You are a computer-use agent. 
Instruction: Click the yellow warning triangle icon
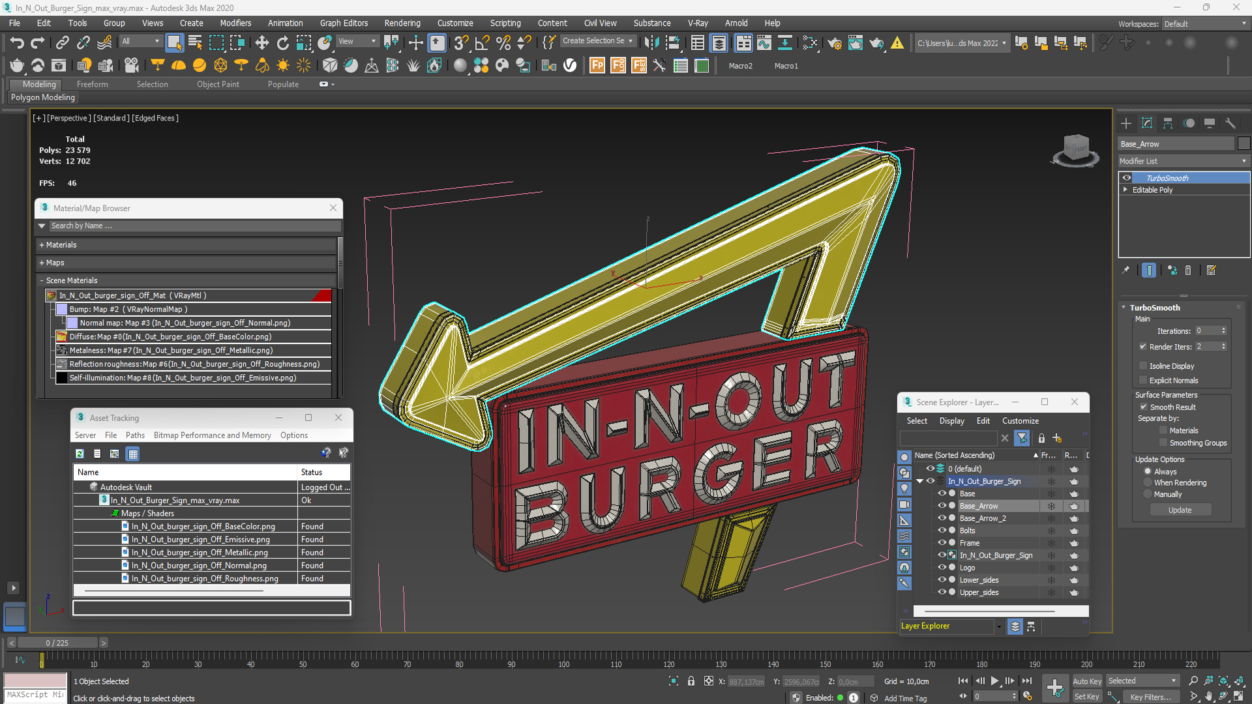[897, 43]
